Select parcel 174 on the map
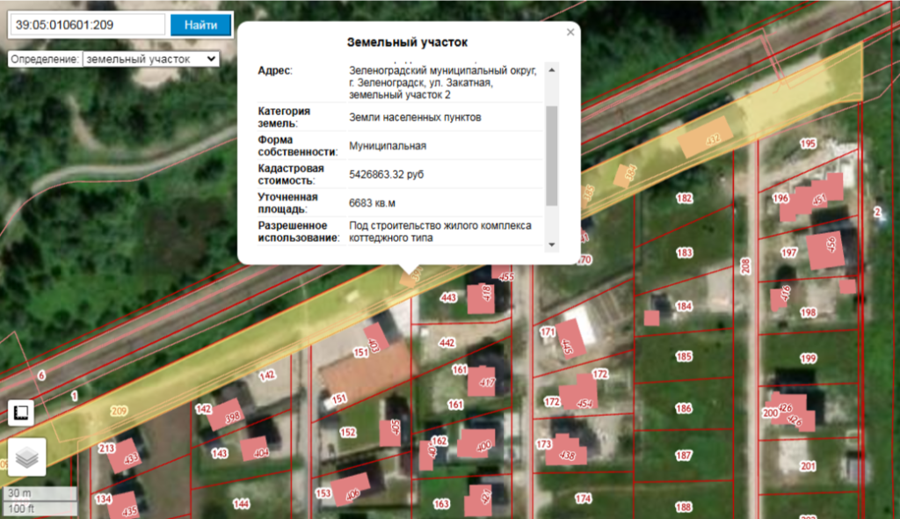Image resolution: width=900 pixels, height=519 pixels. [x=583, y=499]
